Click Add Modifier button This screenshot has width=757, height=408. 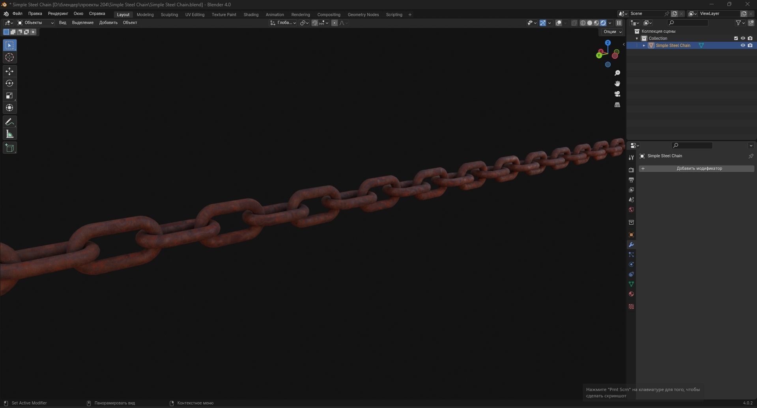coord(696,168)
